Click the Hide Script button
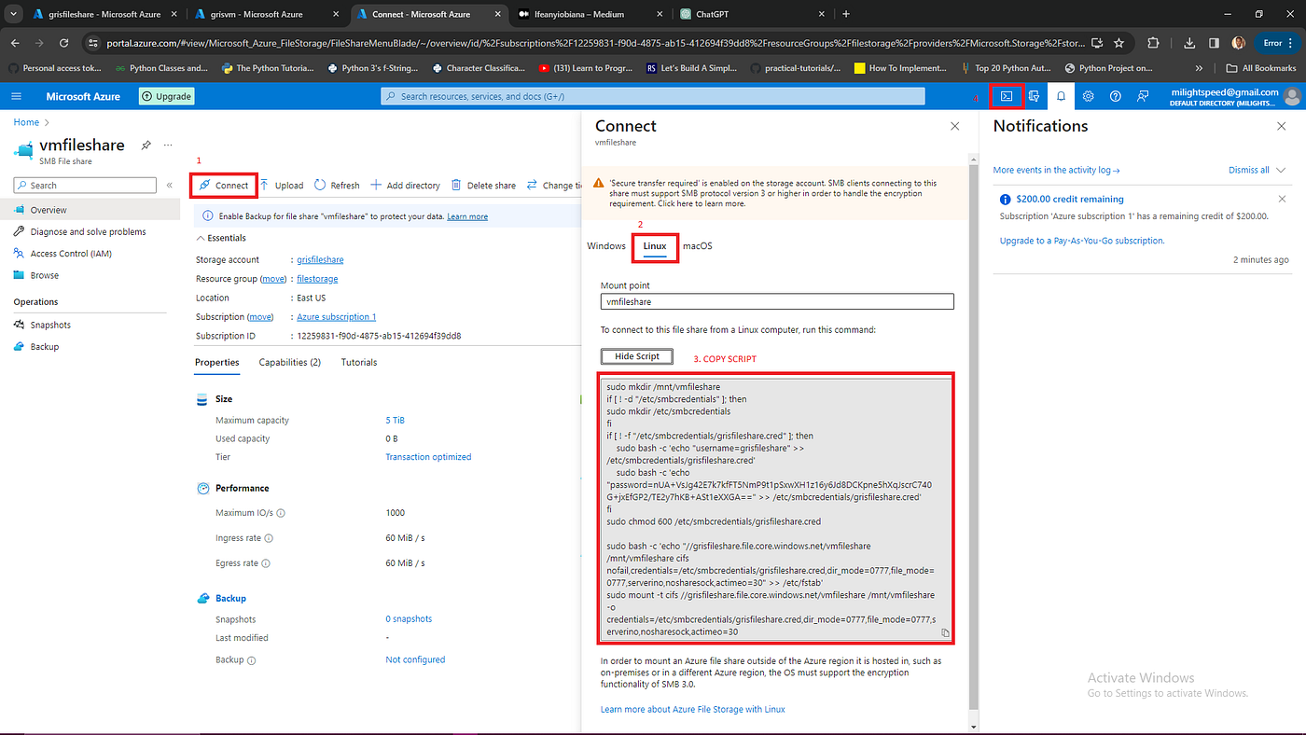Image resolution: width=1306 pixels, height=735 pixels. pos(637,356)
